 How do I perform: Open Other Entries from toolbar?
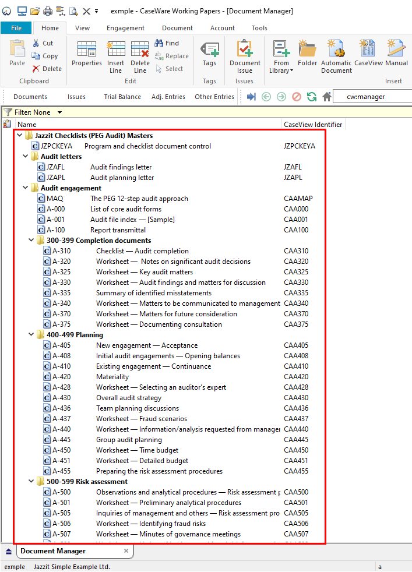click(214, 97)
